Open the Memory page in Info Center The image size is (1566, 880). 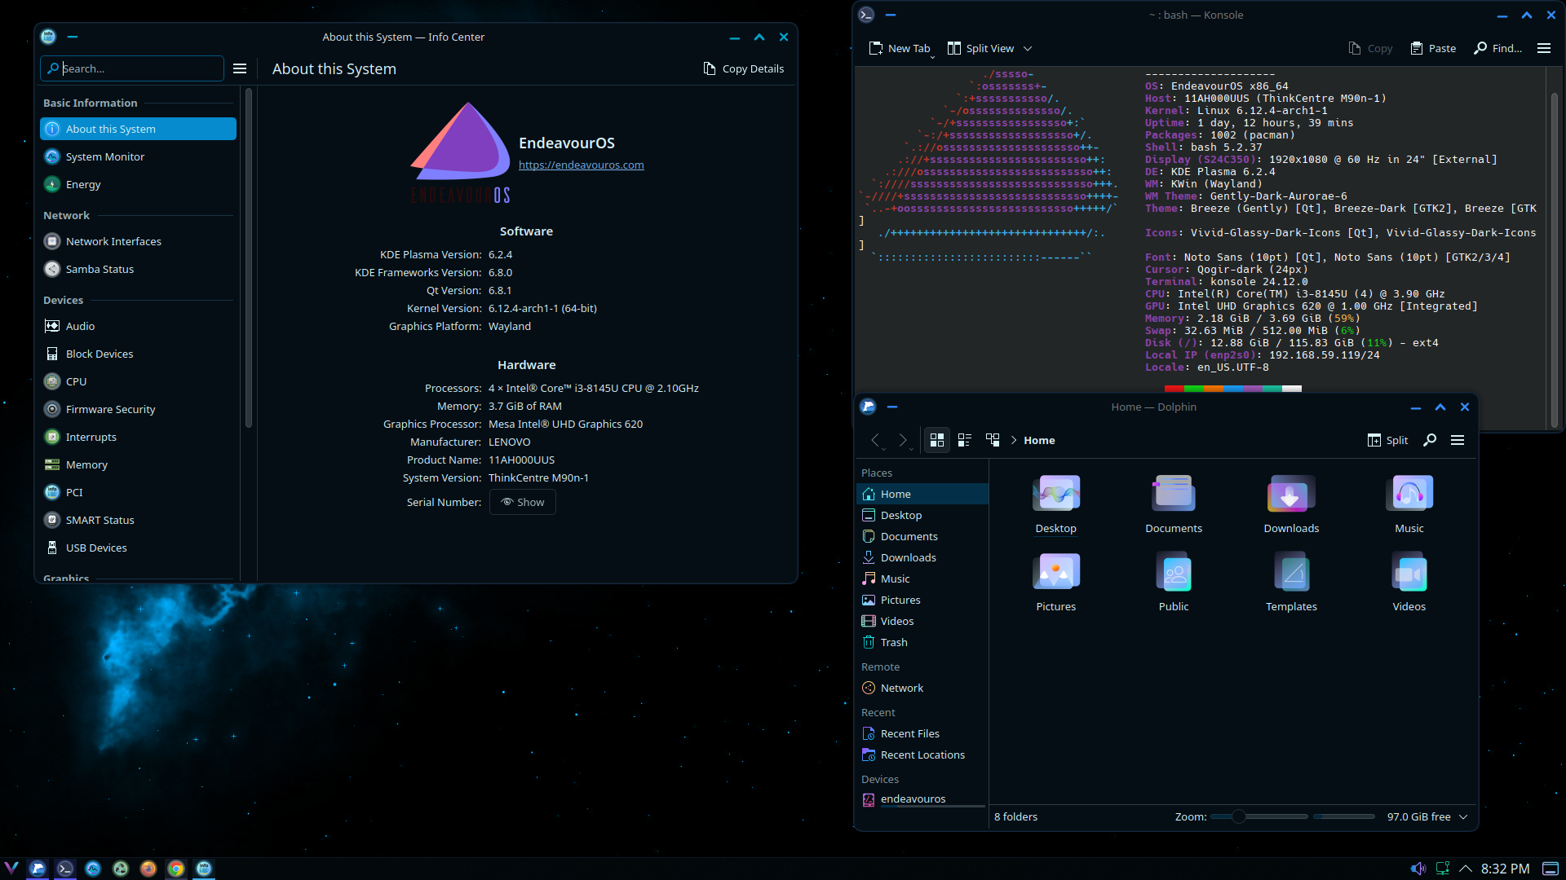[138, 464]
